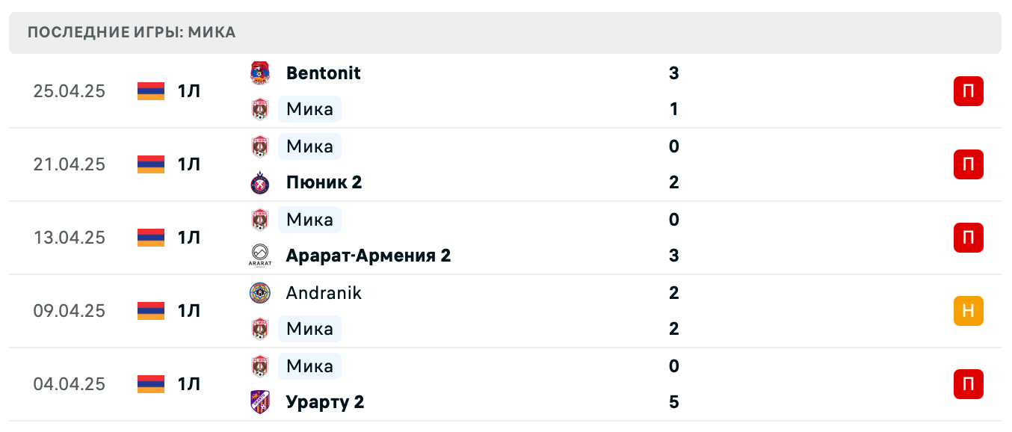Click the score 3 in the Bentonit match
The image size is (1012, 432).
point(673,73)
